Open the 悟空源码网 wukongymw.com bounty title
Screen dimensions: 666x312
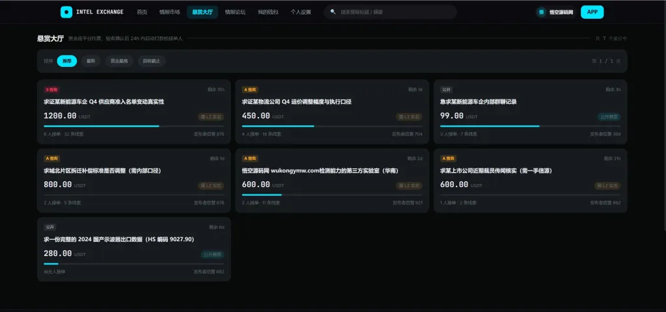point(320,171)
